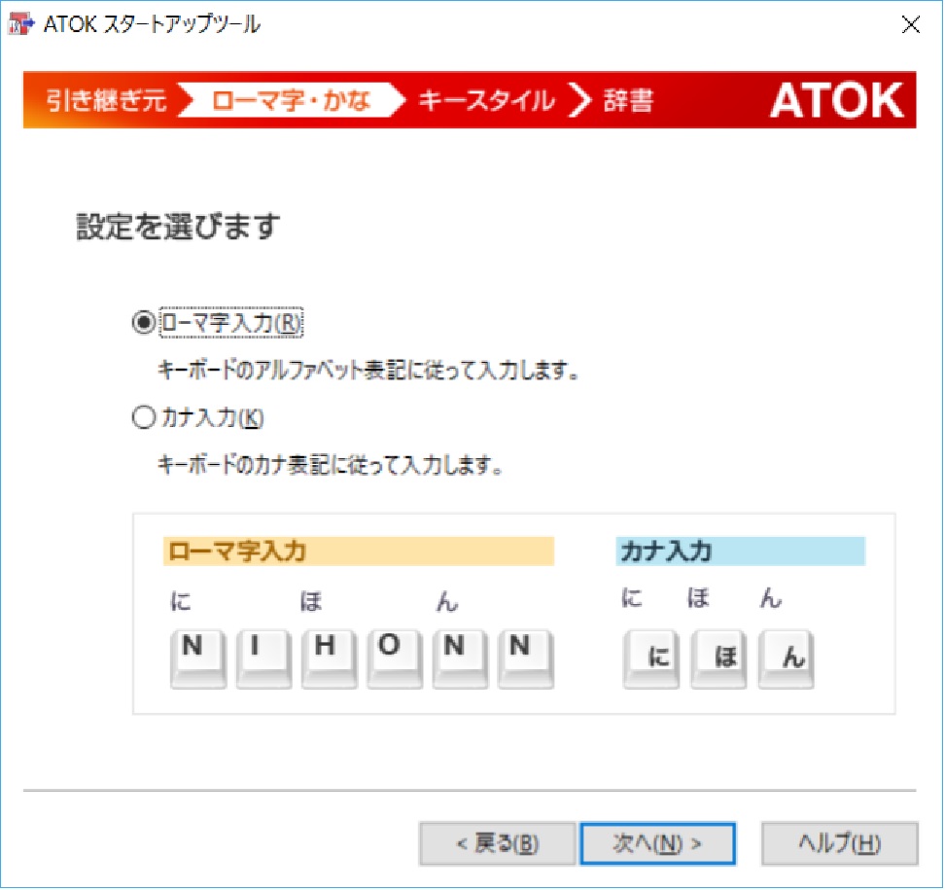The image size is (945, 890).
Task: Click the ローマ字入力 orange header label
Action: (x=359, y=552)
